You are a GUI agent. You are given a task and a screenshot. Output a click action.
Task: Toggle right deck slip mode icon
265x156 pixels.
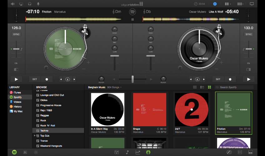(x=249, y=69)
